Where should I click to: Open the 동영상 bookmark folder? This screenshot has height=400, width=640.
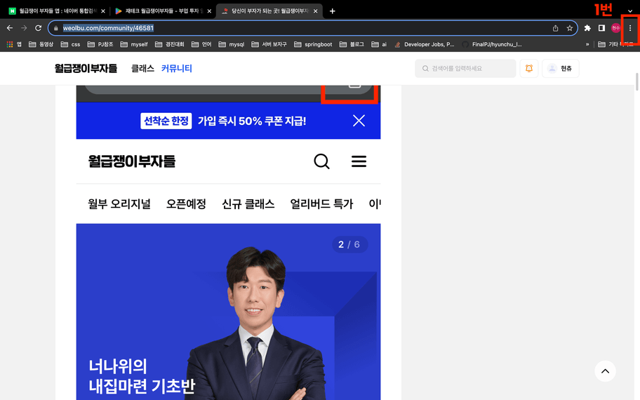tap(41, 44)
